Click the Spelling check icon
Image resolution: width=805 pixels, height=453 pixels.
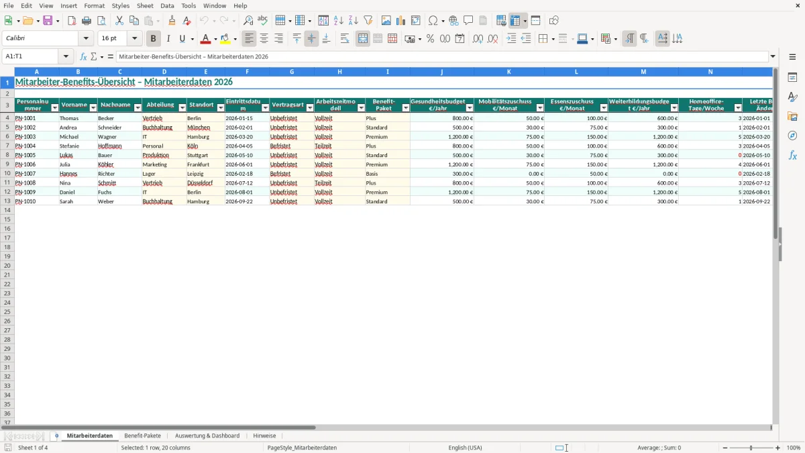coord(263,21)
